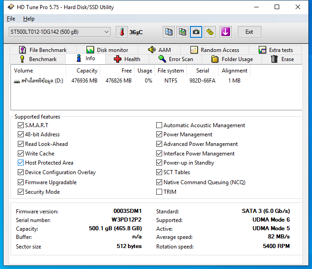Switch to the Health tab

(127, 59)
